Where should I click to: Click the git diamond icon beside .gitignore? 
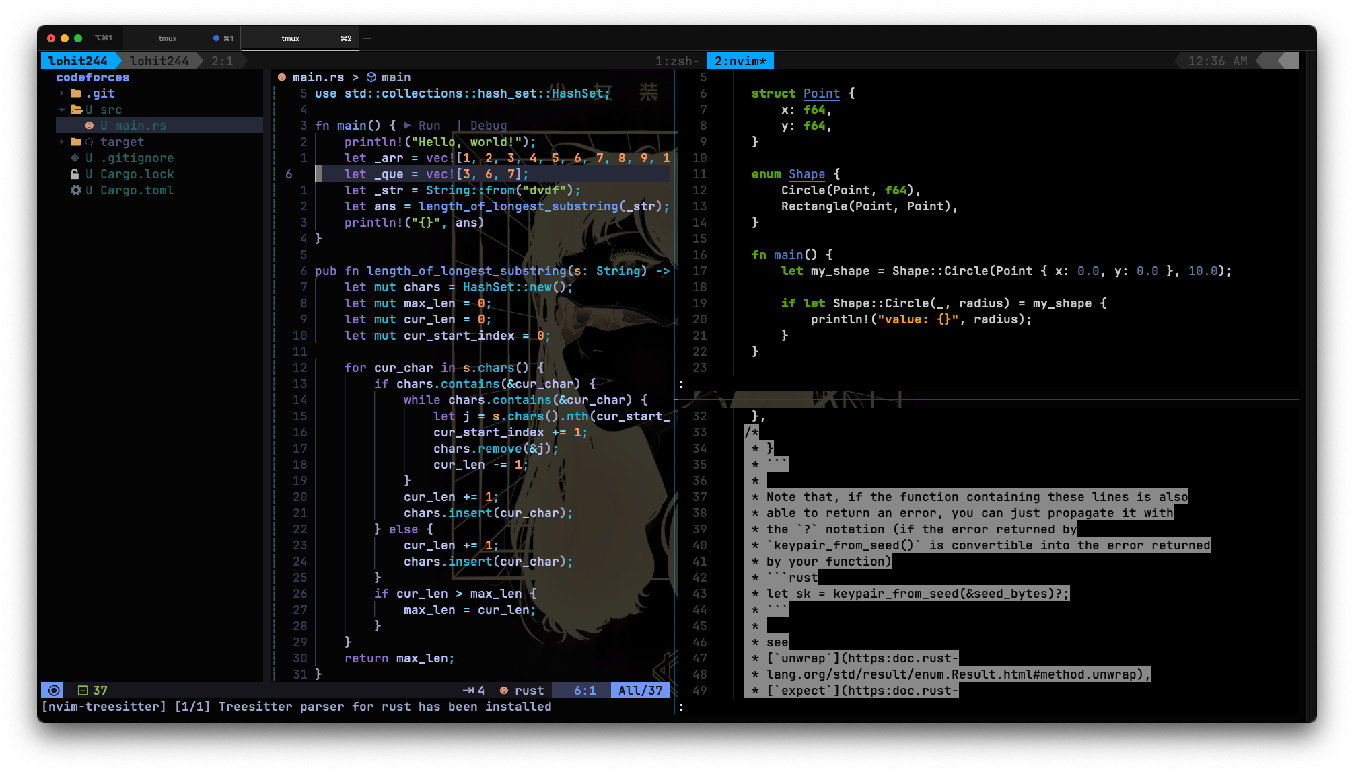tap(75, 158)
